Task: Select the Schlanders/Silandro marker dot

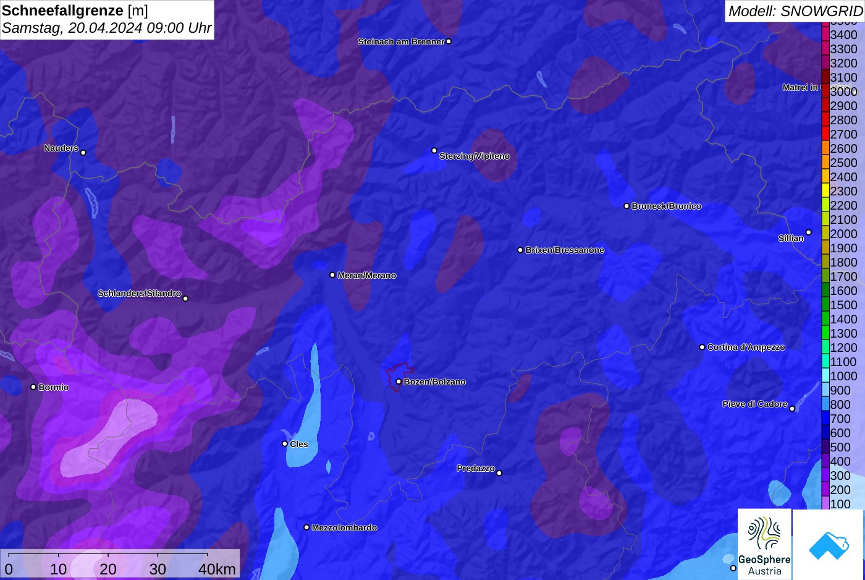Action: click(x=185, y=299)
